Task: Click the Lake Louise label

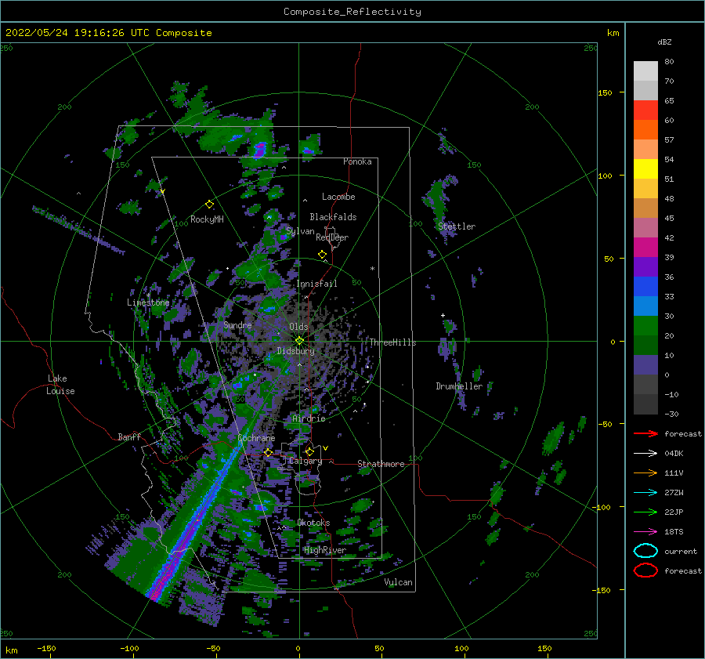Action: (x=60, y=385)
